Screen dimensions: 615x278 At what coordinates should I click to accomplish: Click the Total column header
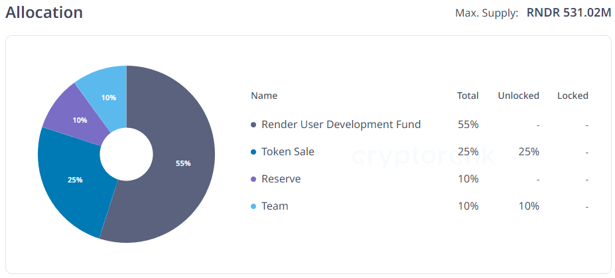point(468,96)
